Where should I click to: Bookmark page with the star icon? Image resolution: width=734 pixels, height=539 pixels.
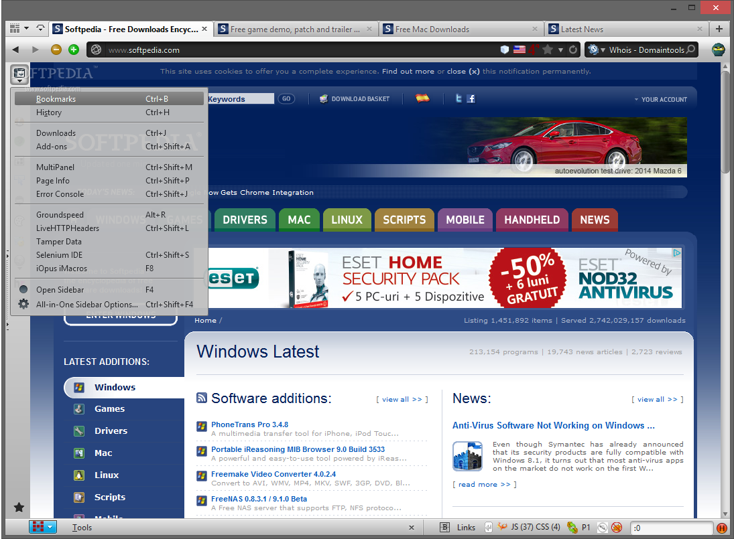pyautogui.click(x=547, y=50)
